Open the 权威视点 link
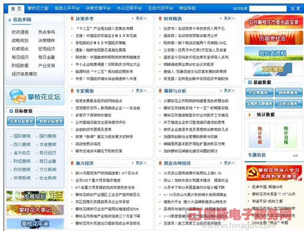This screenshot has height=231, width=304. click(20, 49)
